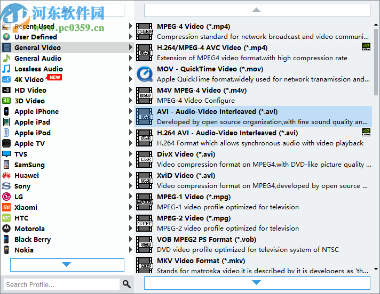Click the Apple iPod device icon

(x=6, y=133)
